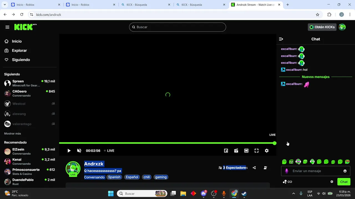Open the user profile avatar menu
Viewport: 355px width, 199px height.
342,27
